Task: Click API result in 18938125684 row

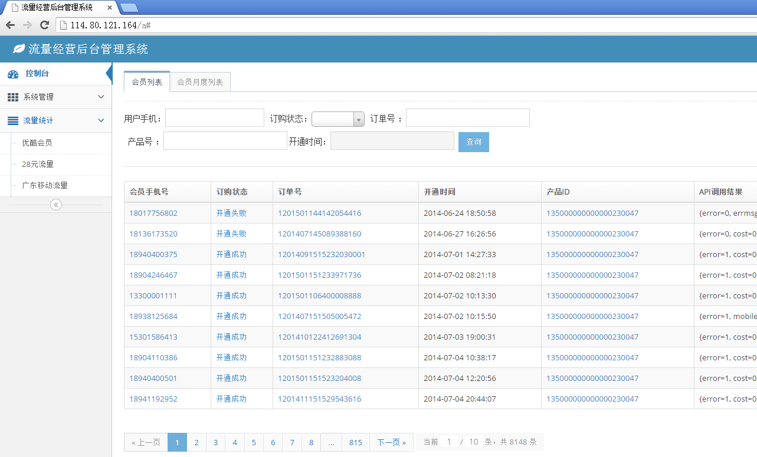Action: [x=727, y=316]
